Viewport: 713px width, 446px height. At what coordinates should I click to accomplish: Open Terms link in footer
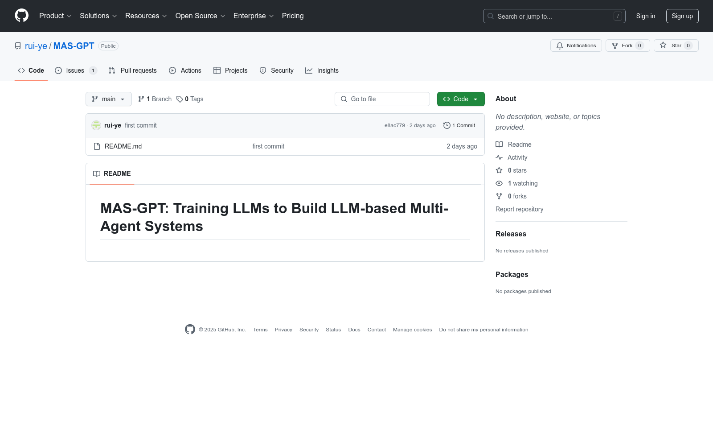point(260,330)
